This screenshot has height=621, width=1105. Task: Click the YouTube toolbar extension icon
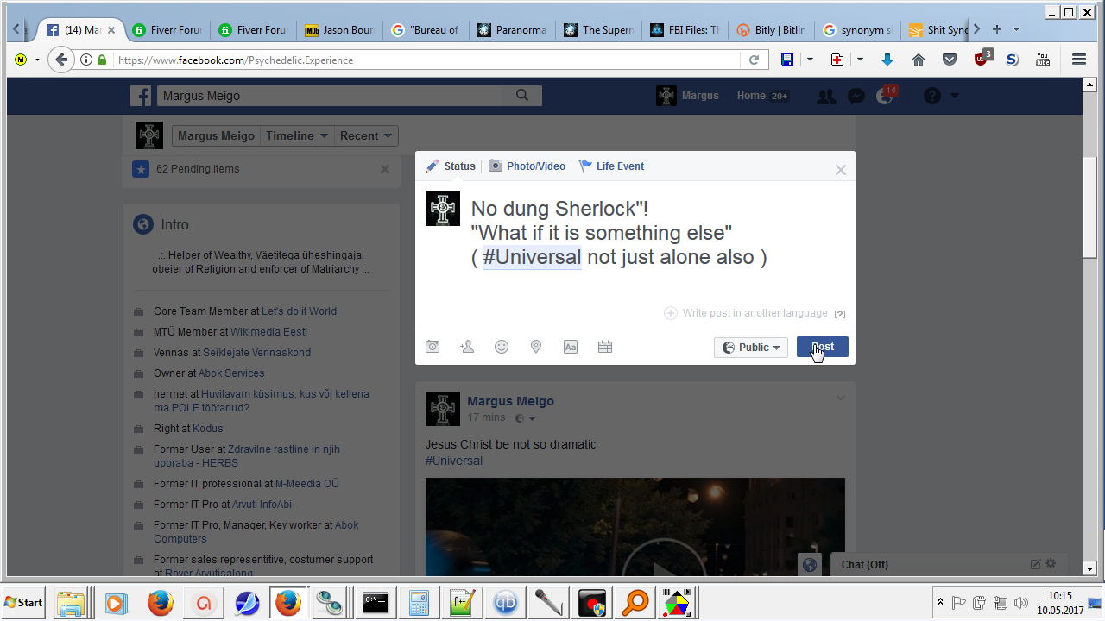point(1043,60)
